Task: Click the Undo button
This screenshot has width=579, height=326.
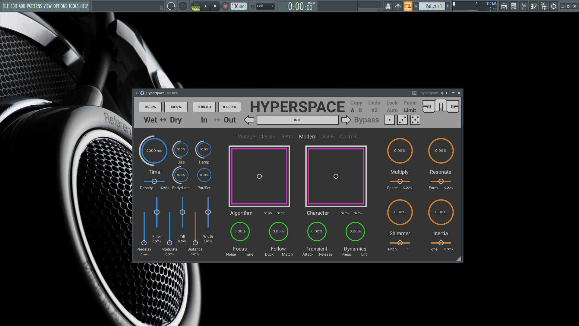Action: point(374,103)
